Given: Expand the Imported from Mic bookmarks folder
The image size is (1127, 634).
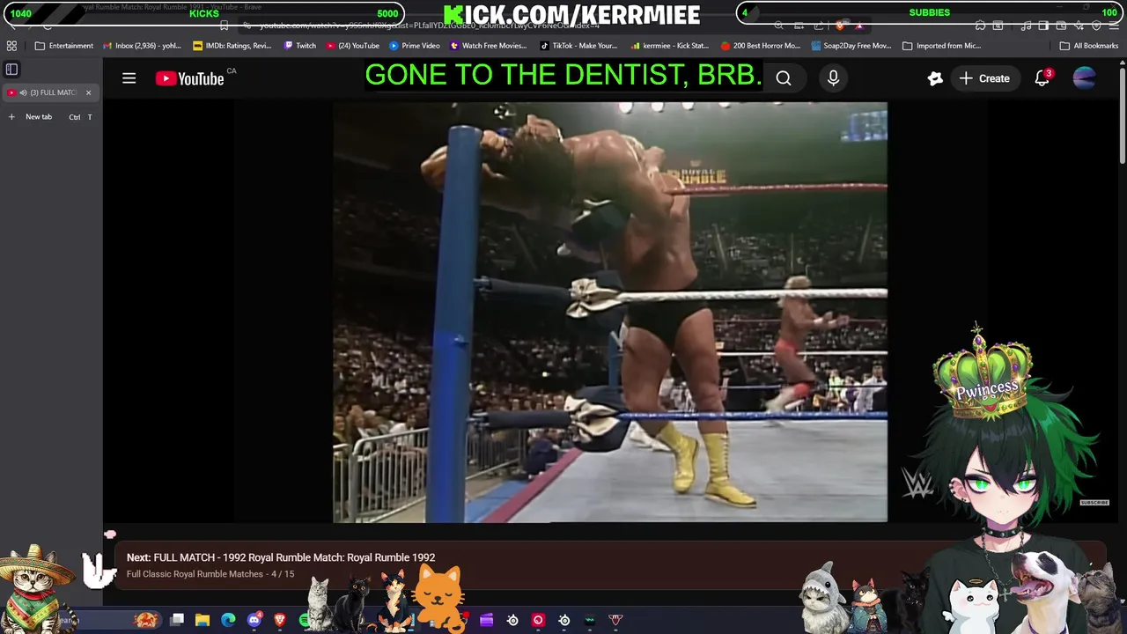Looking at the screenshot, I should (942, 46).
